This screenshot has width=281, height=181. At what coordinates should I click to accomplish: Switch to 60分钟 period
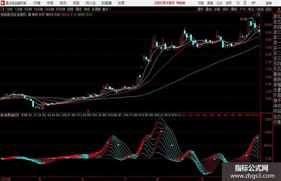point(61,9)
